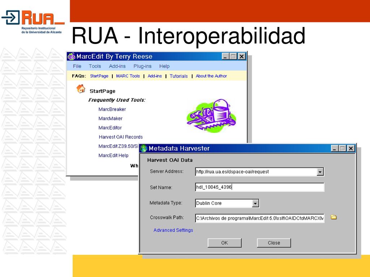This screenshot has height=277, width=370.
Task: Launch the MarcBreaker tool link
Action: point(112,109)
